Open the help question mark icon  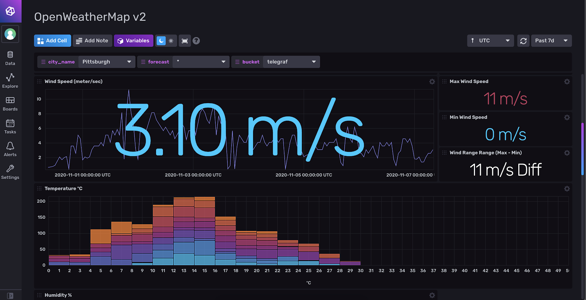pos(196,41)
